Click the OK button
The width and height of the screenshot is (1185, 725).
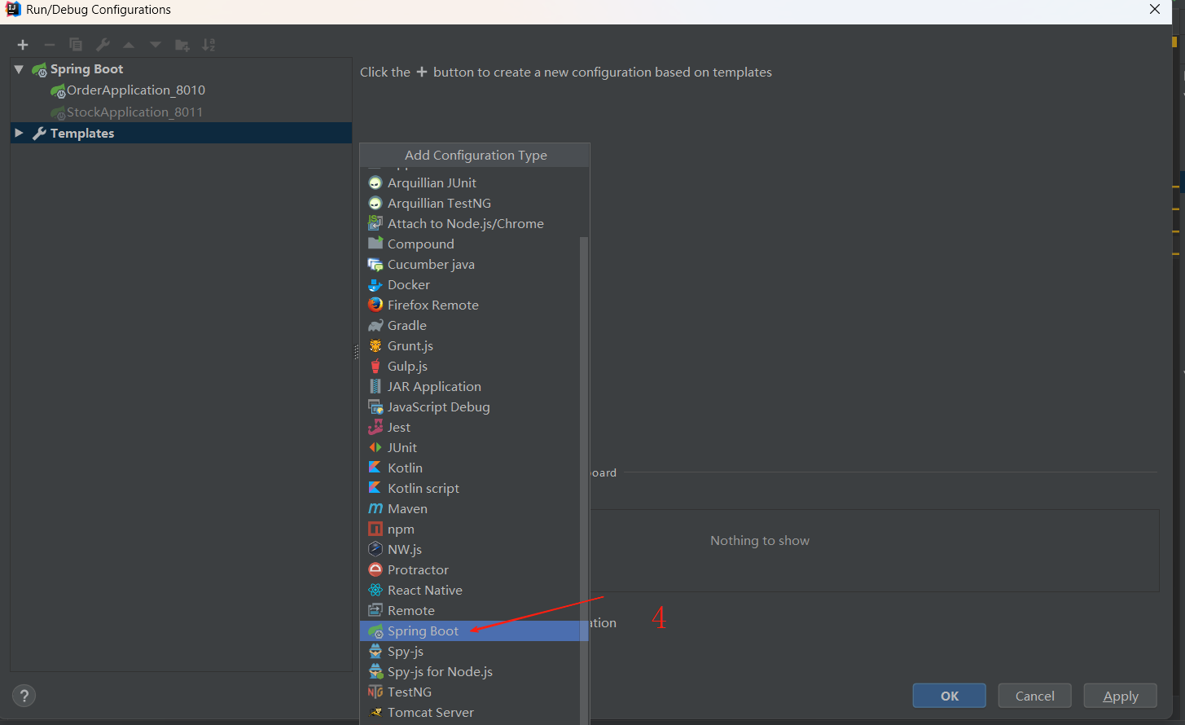click(x=950, y=696)
